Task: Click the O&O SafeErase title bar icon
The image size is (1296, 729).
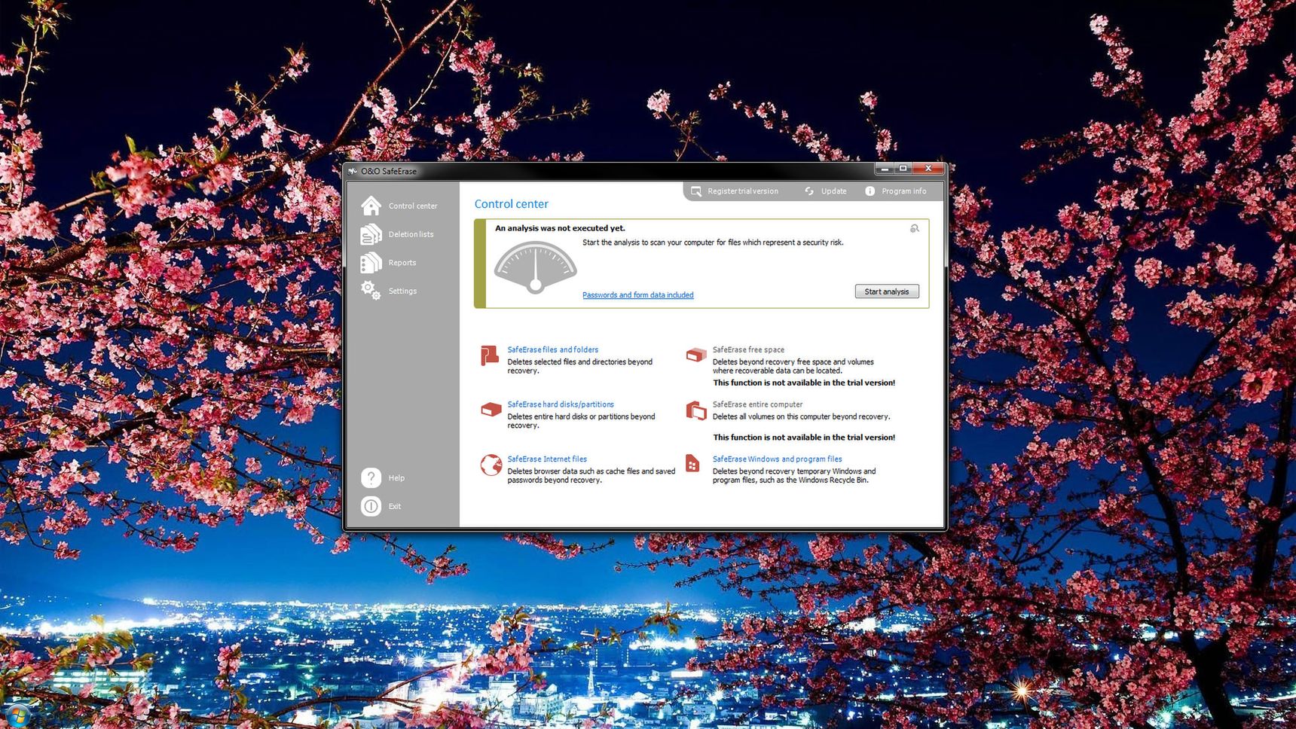Action: click(353, 171)
